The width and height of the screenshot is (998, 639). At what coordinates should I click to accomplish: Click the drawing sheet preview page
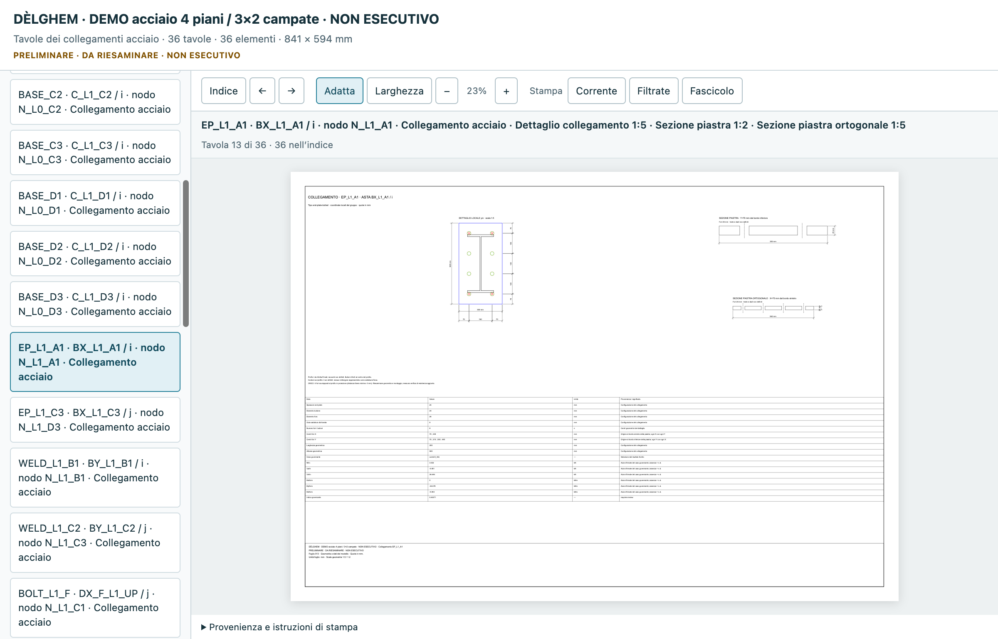(594, 386)
